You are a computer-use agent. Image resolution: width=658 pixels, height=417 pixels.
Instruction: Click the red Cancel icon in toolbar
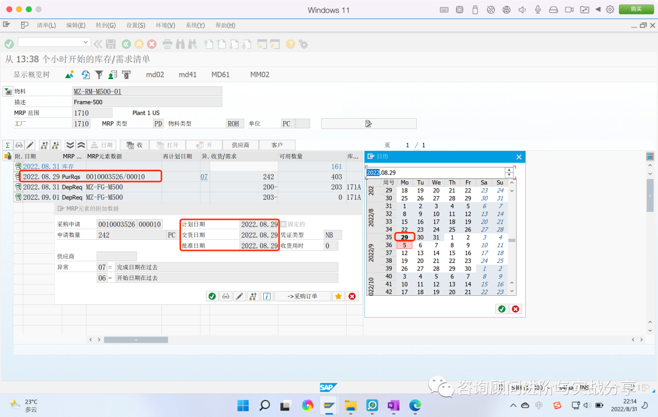tap(152, 44)
